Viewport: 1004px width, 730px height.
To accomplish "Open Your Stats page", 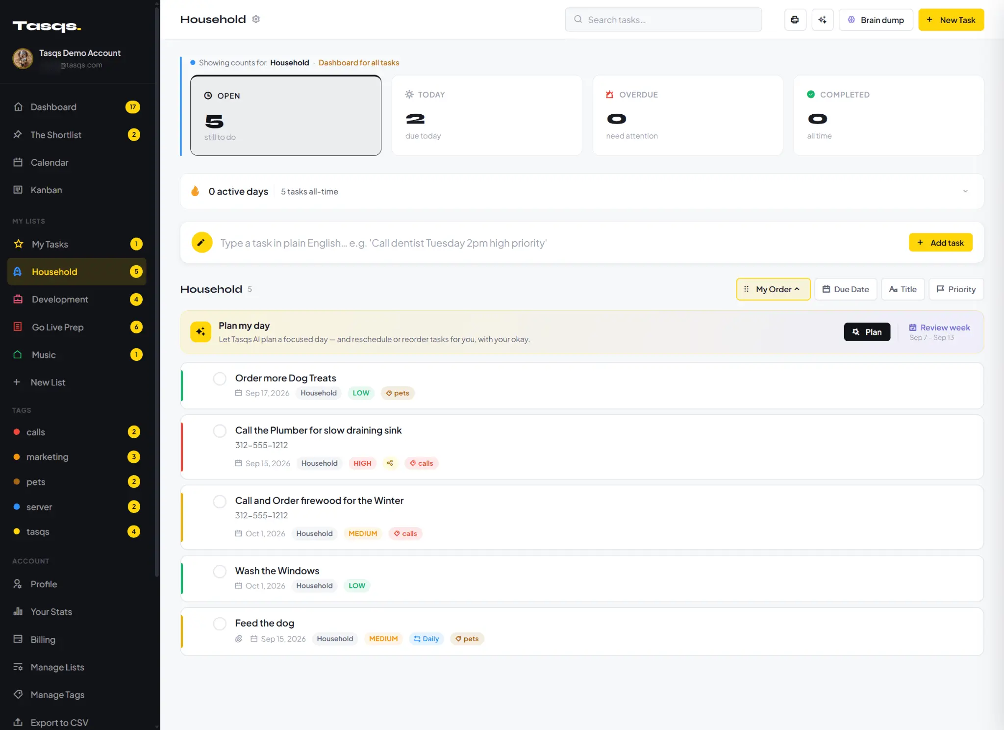I will click(x=77, y=612).
